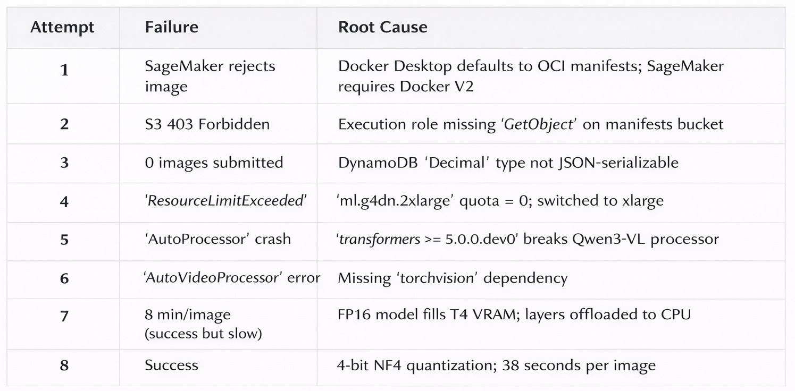The width and height of the screenshot is (795, 391).
Task: Click the Root Cause column header
Action: point(382,27)
